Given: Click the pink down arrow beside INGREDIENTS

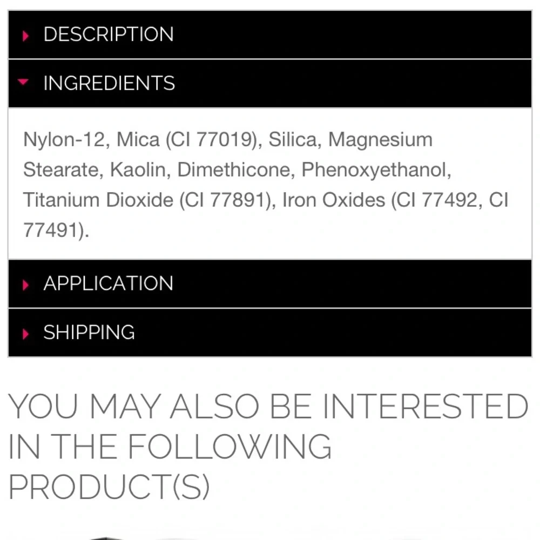Looking at the screenshot, I should point(23,82).
